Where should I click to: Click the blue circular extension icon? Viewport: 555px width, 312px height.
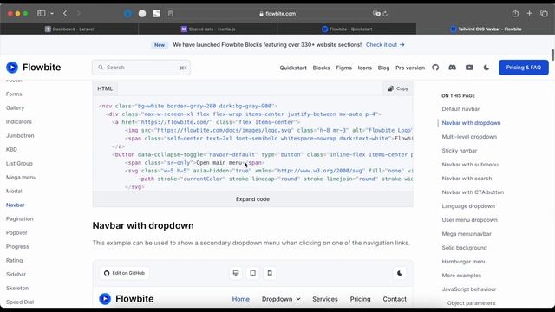click(x=128, y=14)
